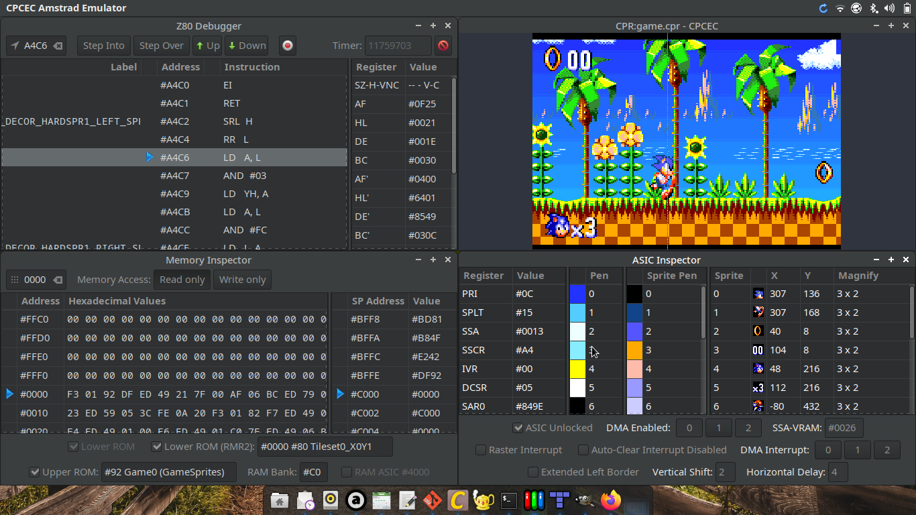Select the sprite 1 thumbnail icon
The height and width of the screenshot is (515, 916).
(758, 312)
